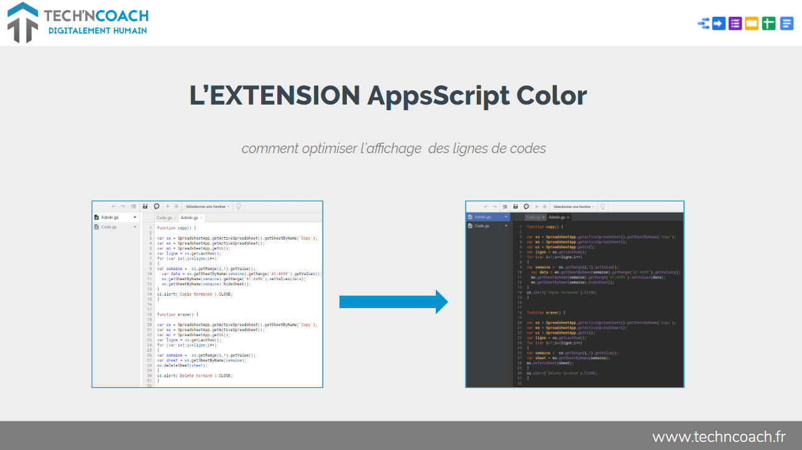Click the lightbulb icon in the dark editor toolbar
Screen dimensions: 802x450
[602, 206]
